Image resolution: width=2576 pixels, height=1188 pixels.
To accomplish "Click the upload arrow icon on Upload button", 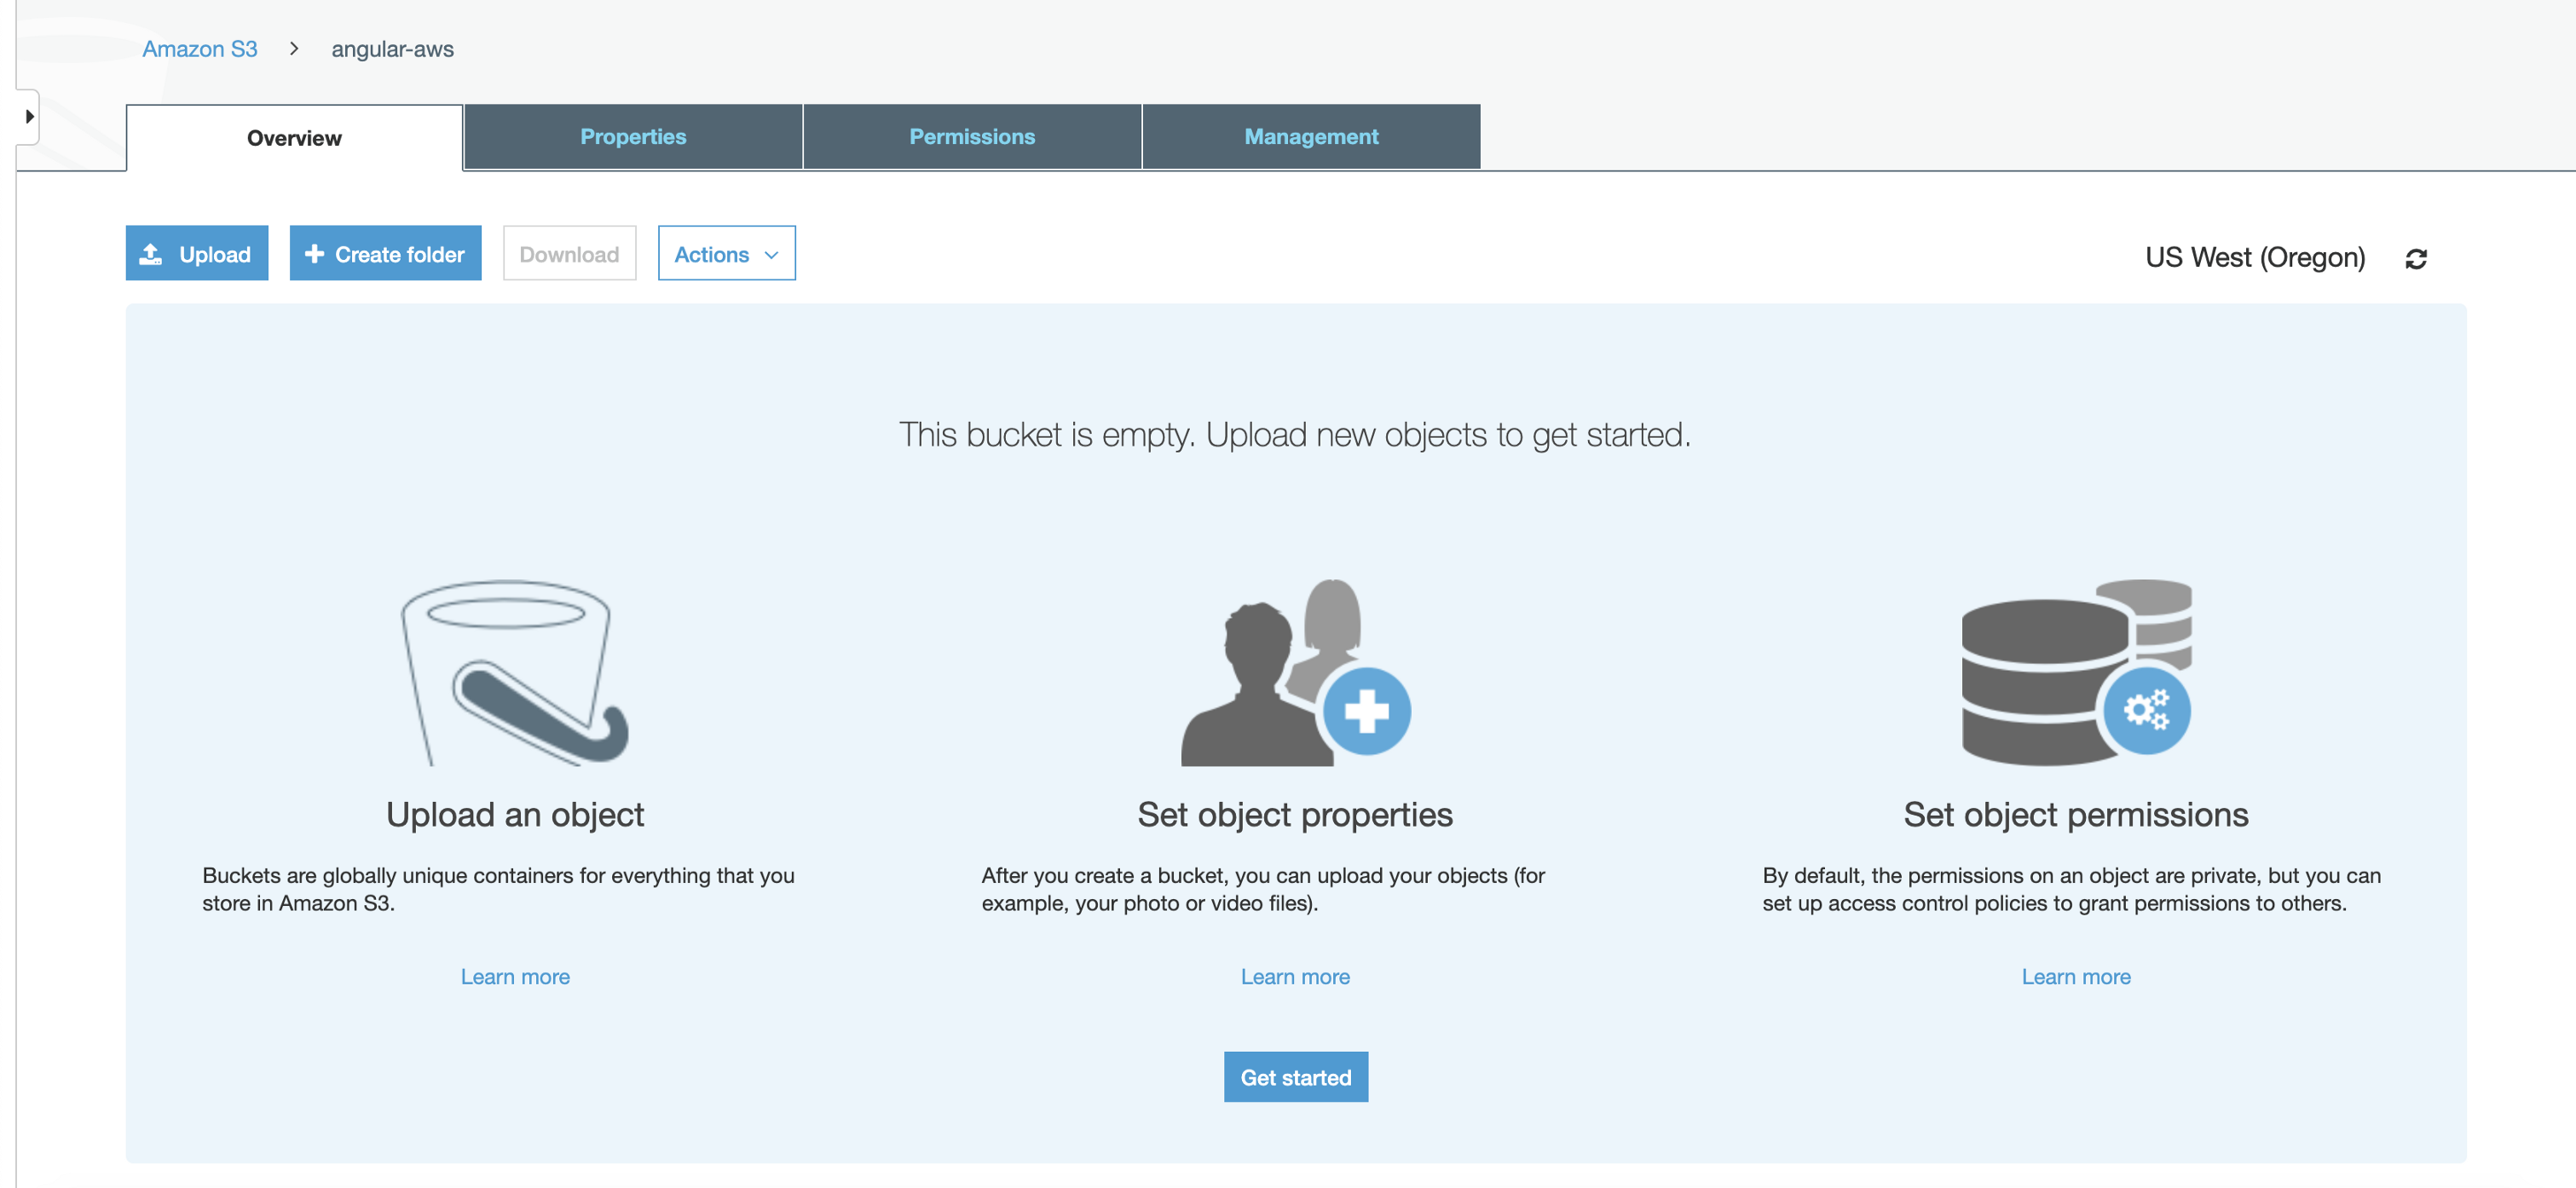I will [151, 254].
